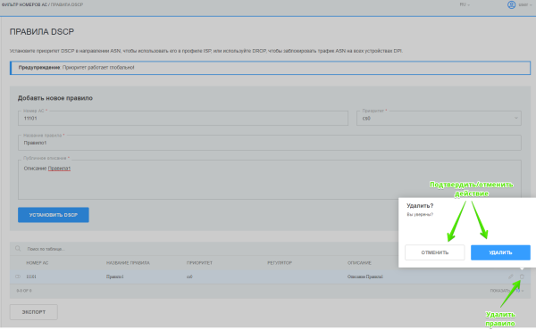Sort by РЕГУЛЯТОР column header

pyautogui.click(x=280, y=263)
